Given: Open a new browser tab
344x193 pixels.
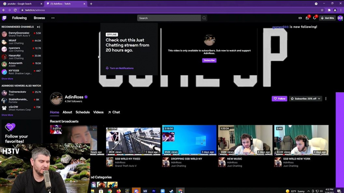Looking at the screenshot, I should [x=91, y=4].
